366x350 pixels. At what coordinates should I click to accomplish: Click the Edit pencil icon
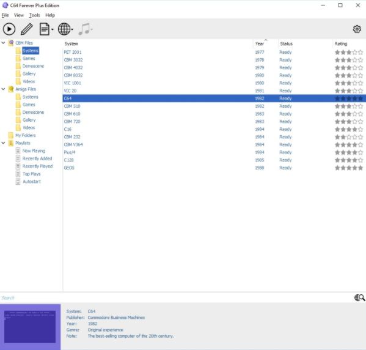27,29
